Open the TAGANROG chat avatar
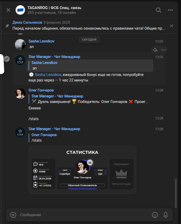This screenshot has height=224, width=181. pos(20,10)
